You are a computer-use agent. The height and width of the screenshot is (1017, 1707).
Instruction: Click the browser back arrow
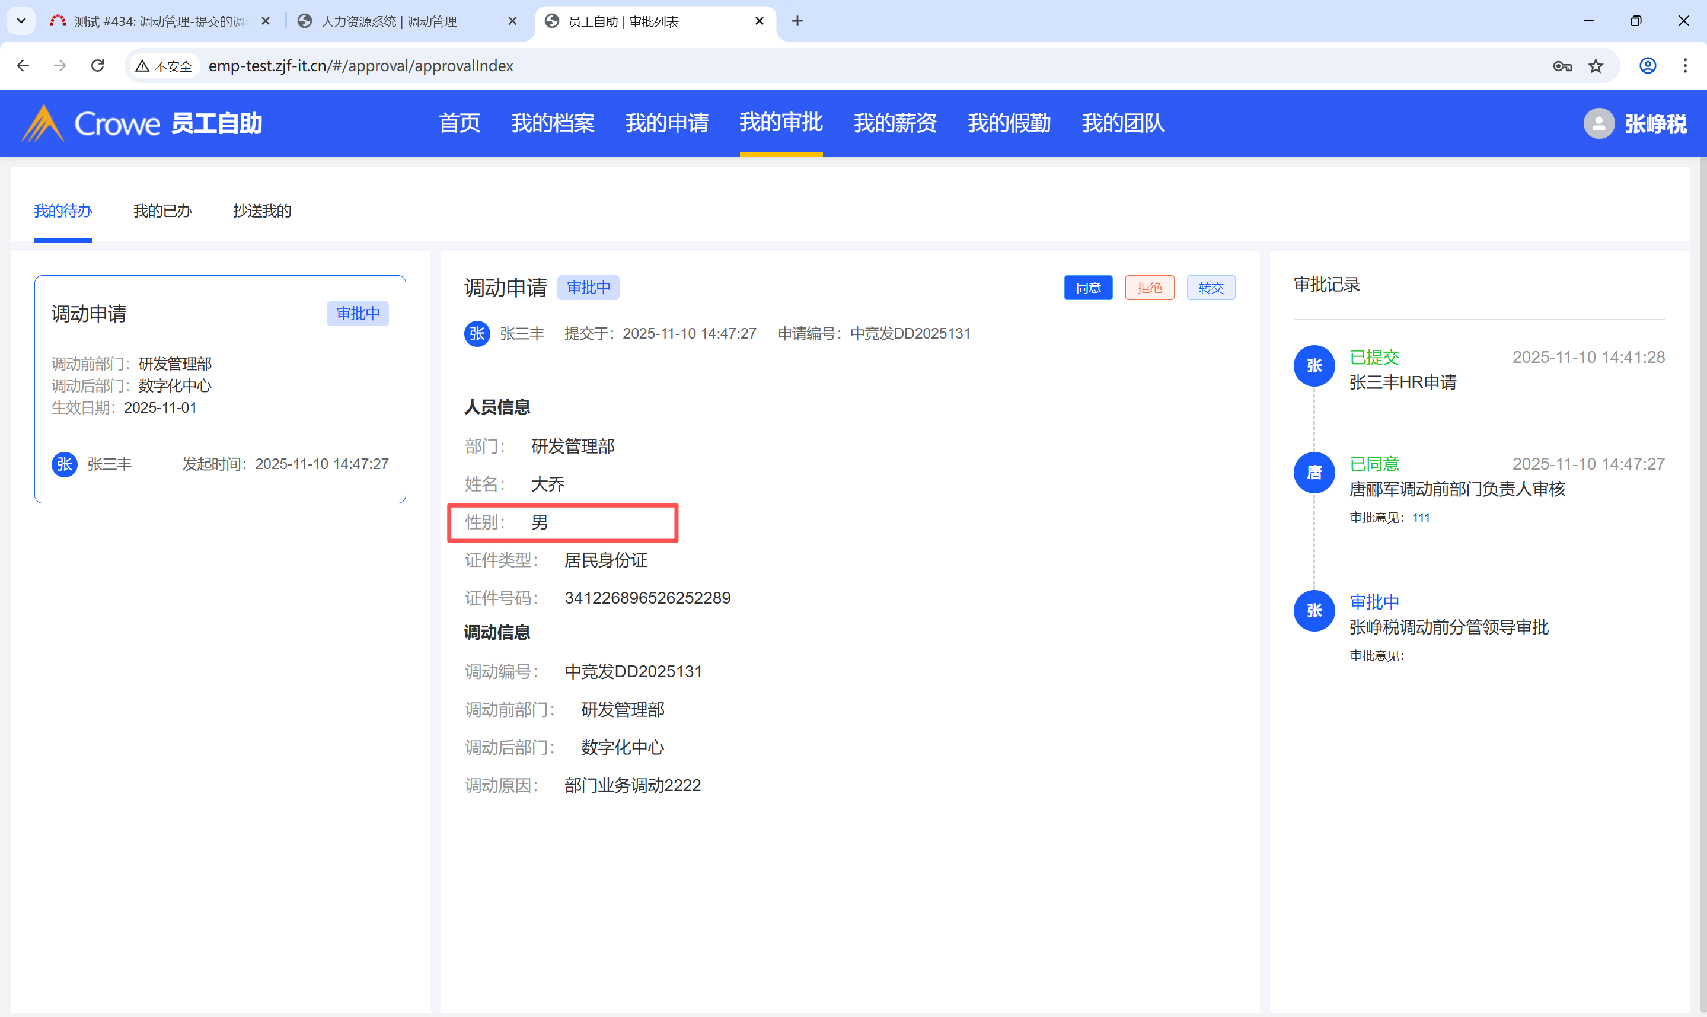23,66
